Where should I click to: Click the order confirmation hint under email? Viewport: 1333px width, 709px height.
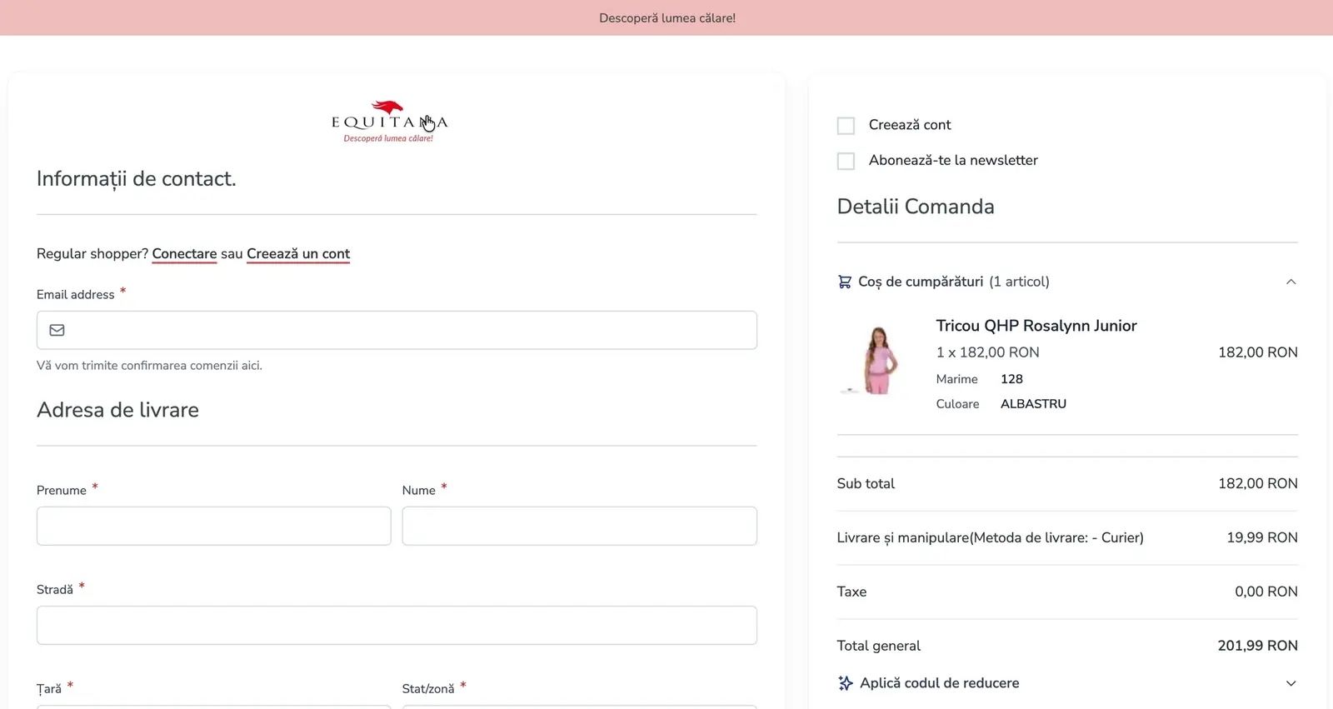point(149,366)
